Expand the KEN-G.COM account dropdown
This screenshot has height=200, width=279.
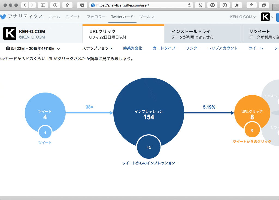[x=242, y=17]
